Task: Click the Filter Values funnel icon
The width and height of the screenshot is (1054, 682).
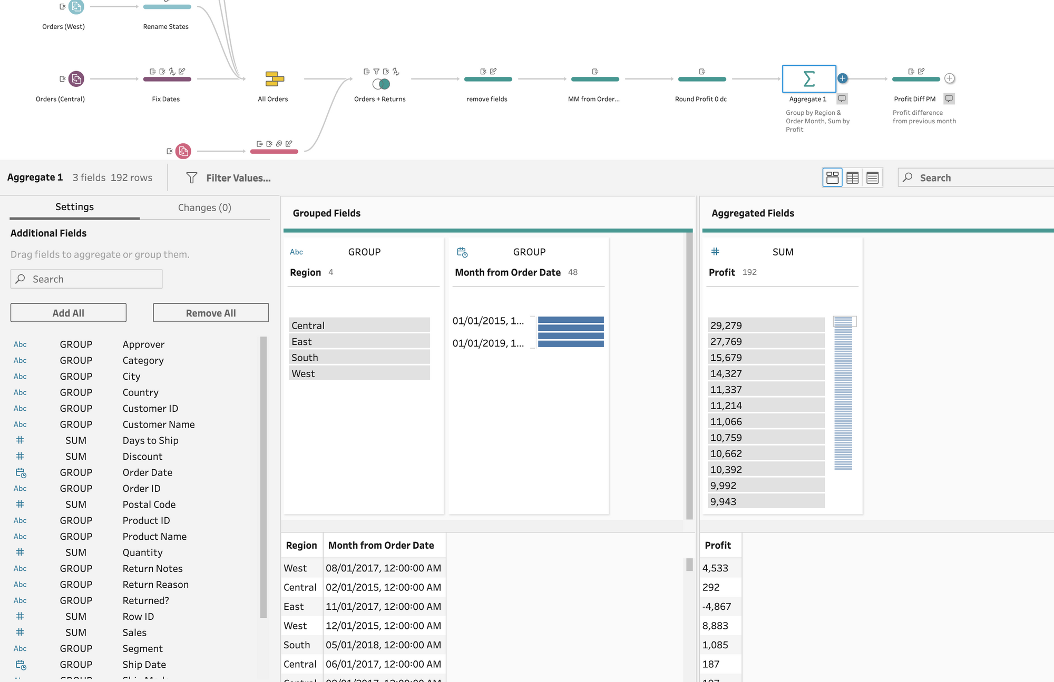Action: tap(192, 178)
